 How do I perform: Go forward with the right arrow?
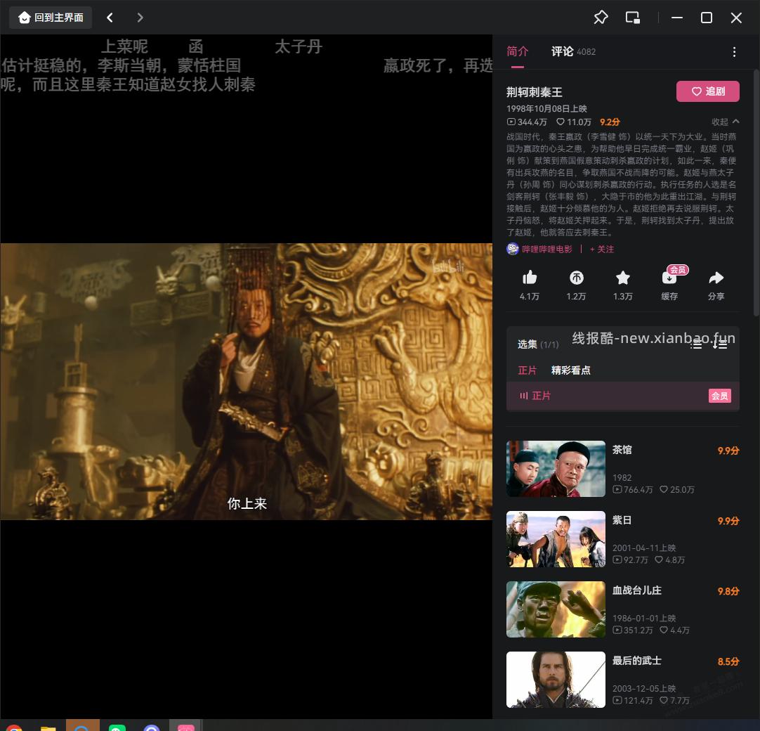140,18
